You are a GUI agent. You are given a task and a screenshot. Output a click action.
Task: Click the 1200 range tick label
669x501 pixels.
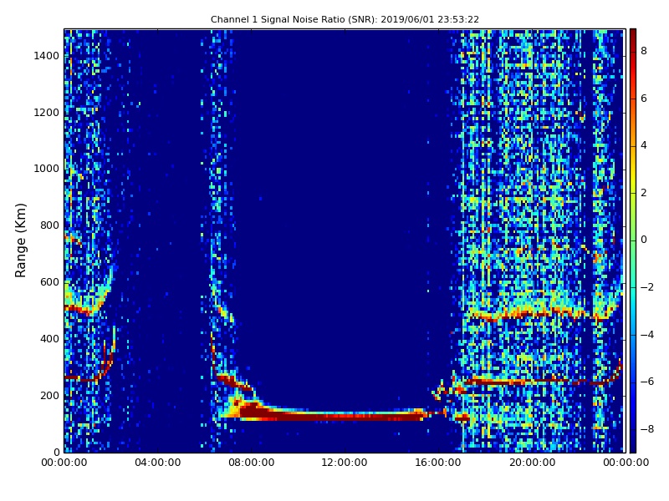tap(47, 113)
